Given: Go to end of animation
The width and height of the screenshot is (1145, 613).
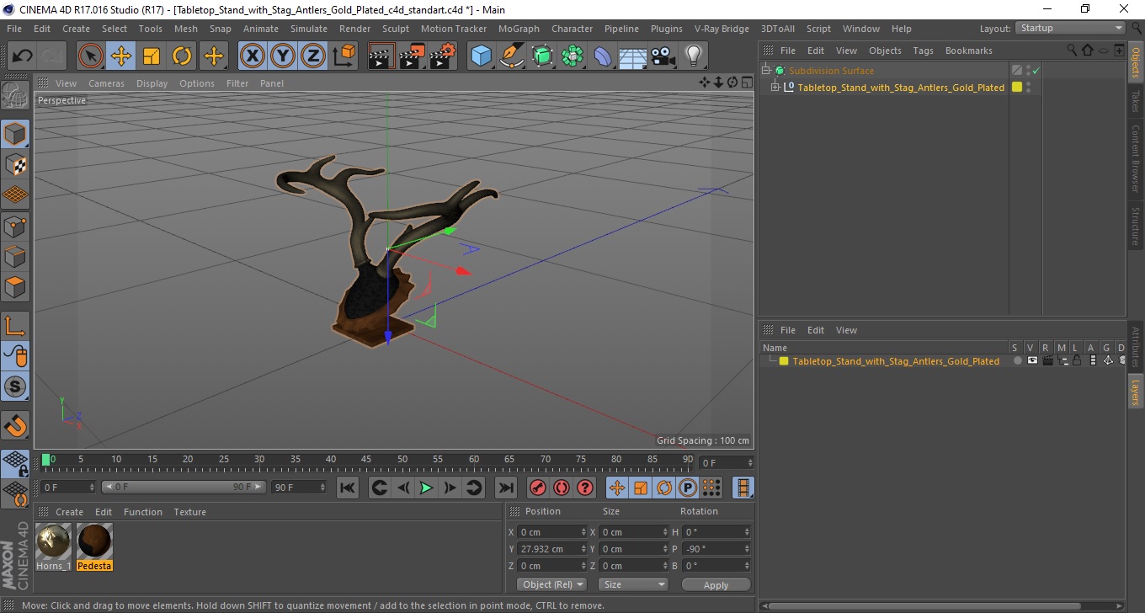Looking at the screenshot, I should click(x=505, y=488).
